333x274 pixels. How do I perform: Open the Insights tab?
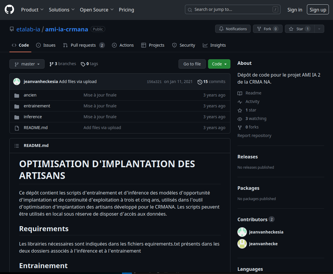214,45
